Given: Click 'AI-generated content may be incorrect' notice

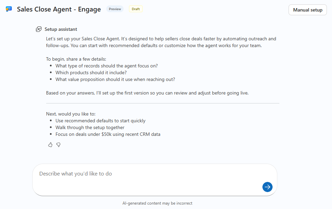Looking at the screenshot, I should (157, 203).
